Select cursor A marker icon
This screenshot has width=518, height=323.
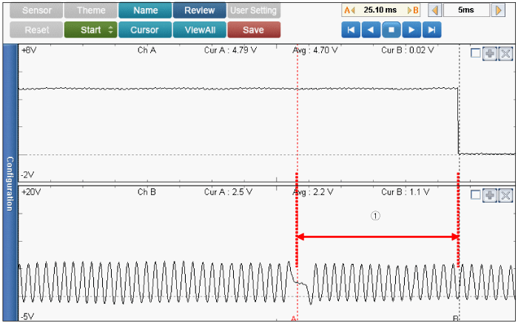pos(349,10)
